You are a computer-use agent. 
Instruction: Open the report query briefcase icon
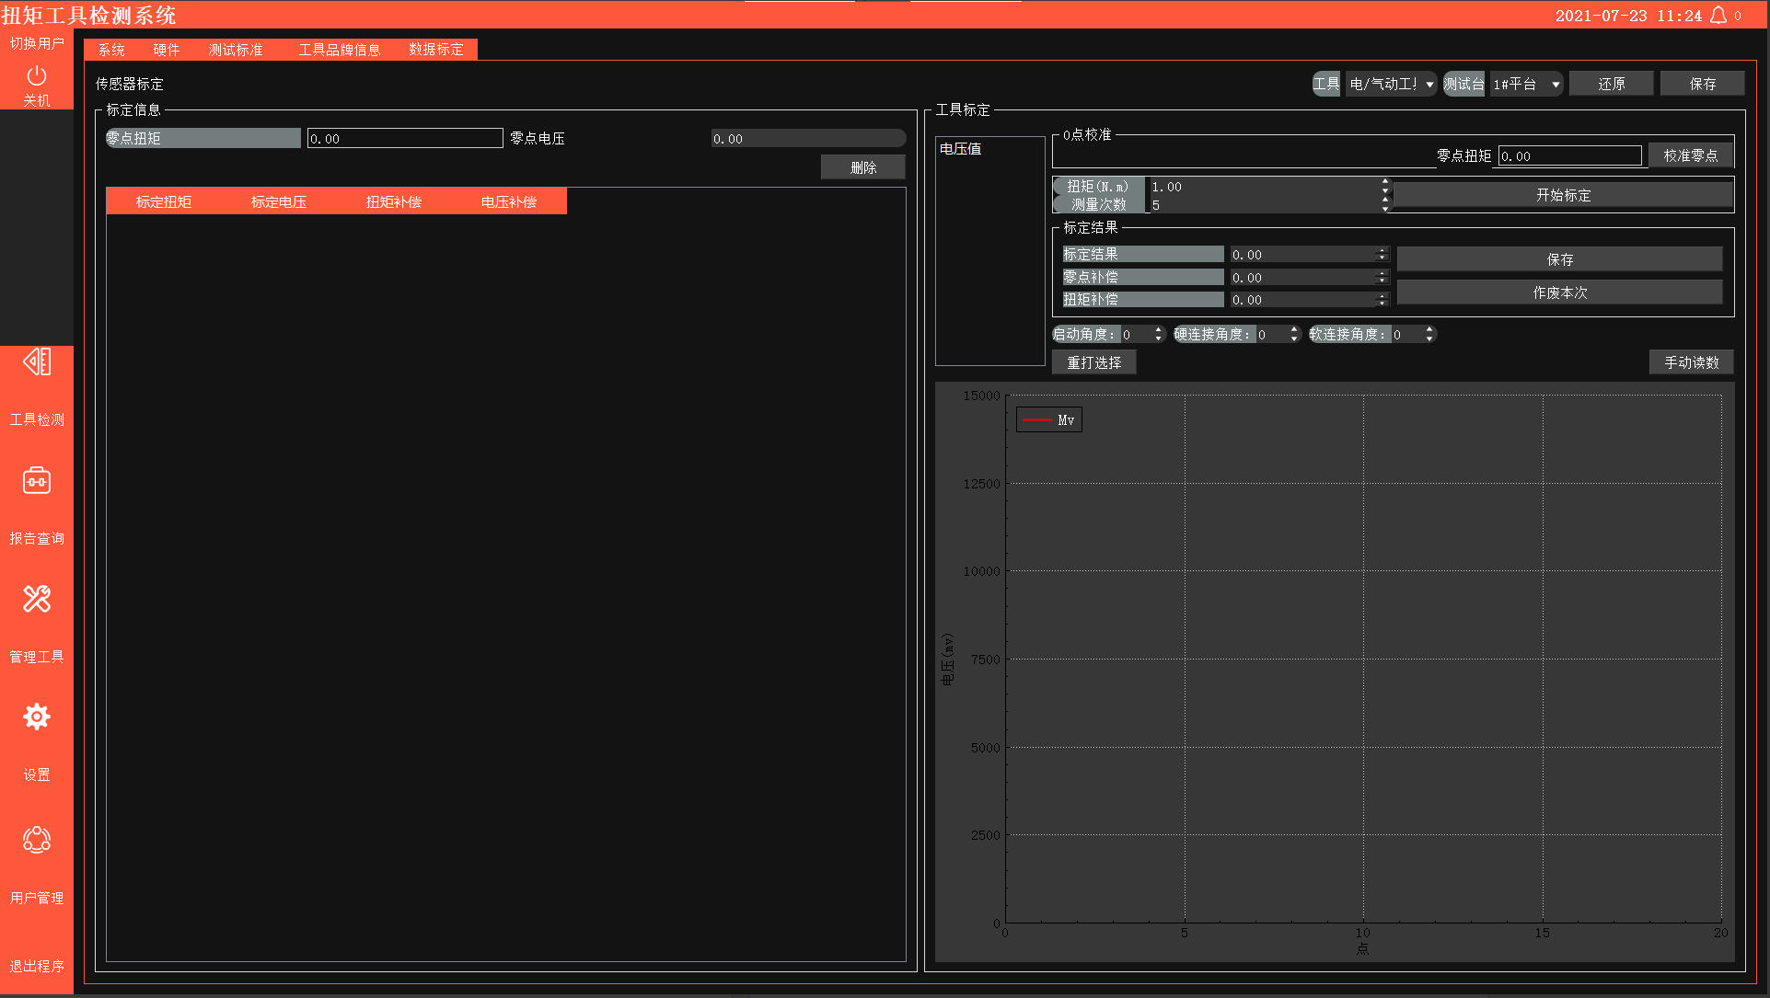click(x=37, y=481)
